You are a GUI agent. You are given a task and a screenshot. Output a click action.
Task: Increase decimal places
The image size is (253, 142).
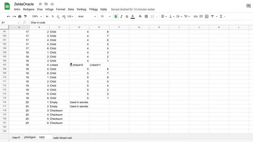coord(64,17)
